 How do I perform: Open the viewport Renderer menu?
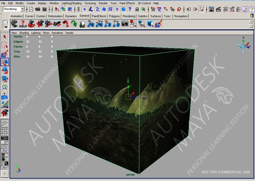click(x=57, y=33)
